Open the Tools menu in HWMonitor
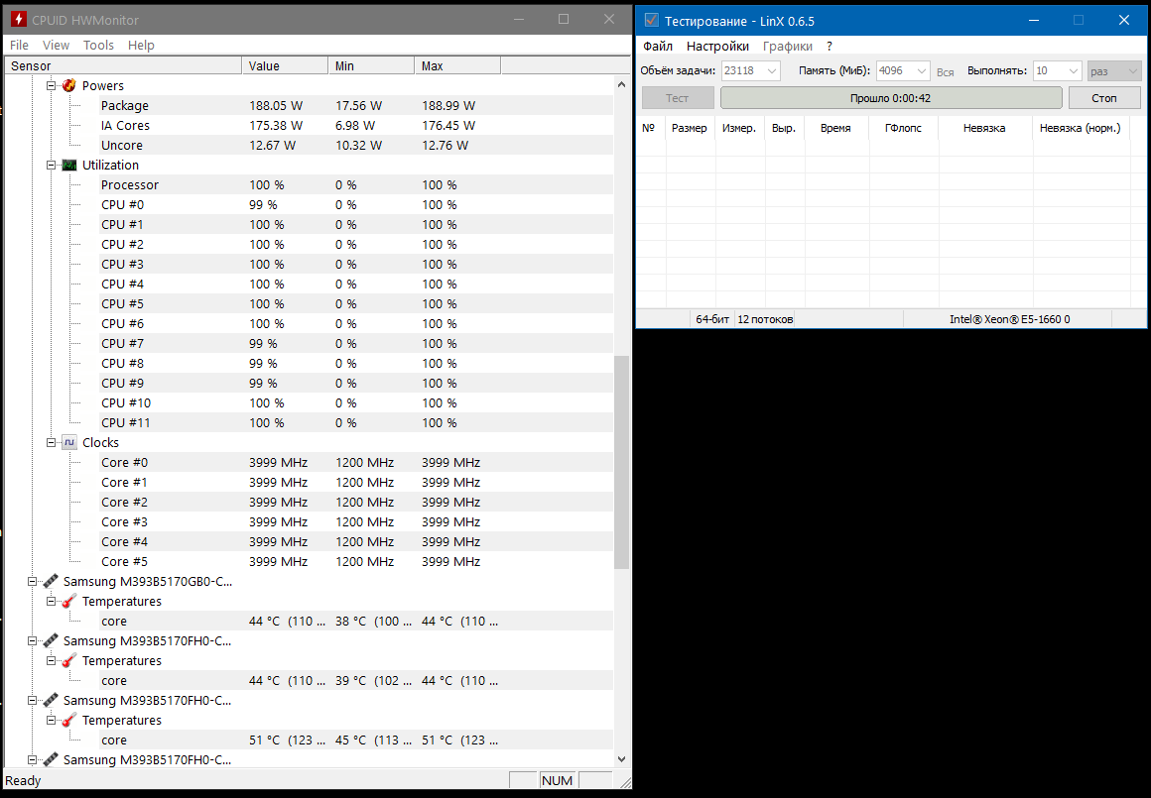This screenshot has height=798, width=1151. click(x=98, y=45)
